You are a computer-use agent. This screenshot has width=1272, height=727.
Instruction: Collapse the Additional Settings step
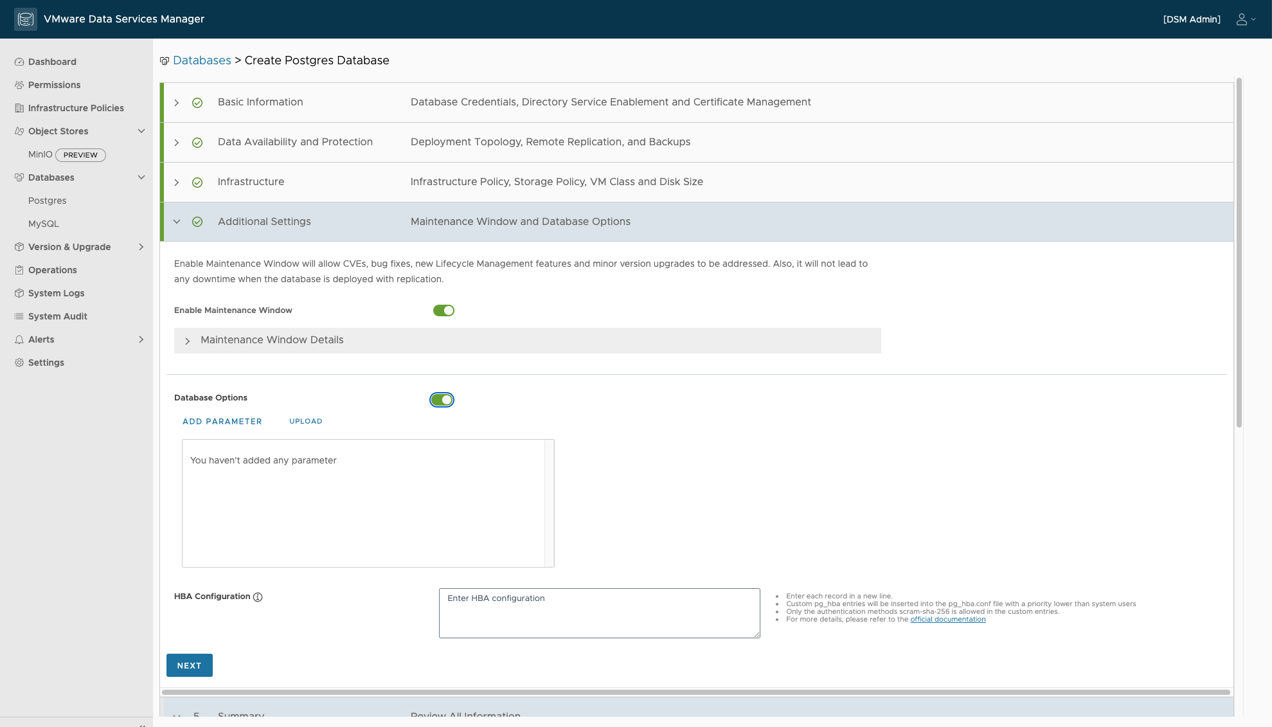177,222
